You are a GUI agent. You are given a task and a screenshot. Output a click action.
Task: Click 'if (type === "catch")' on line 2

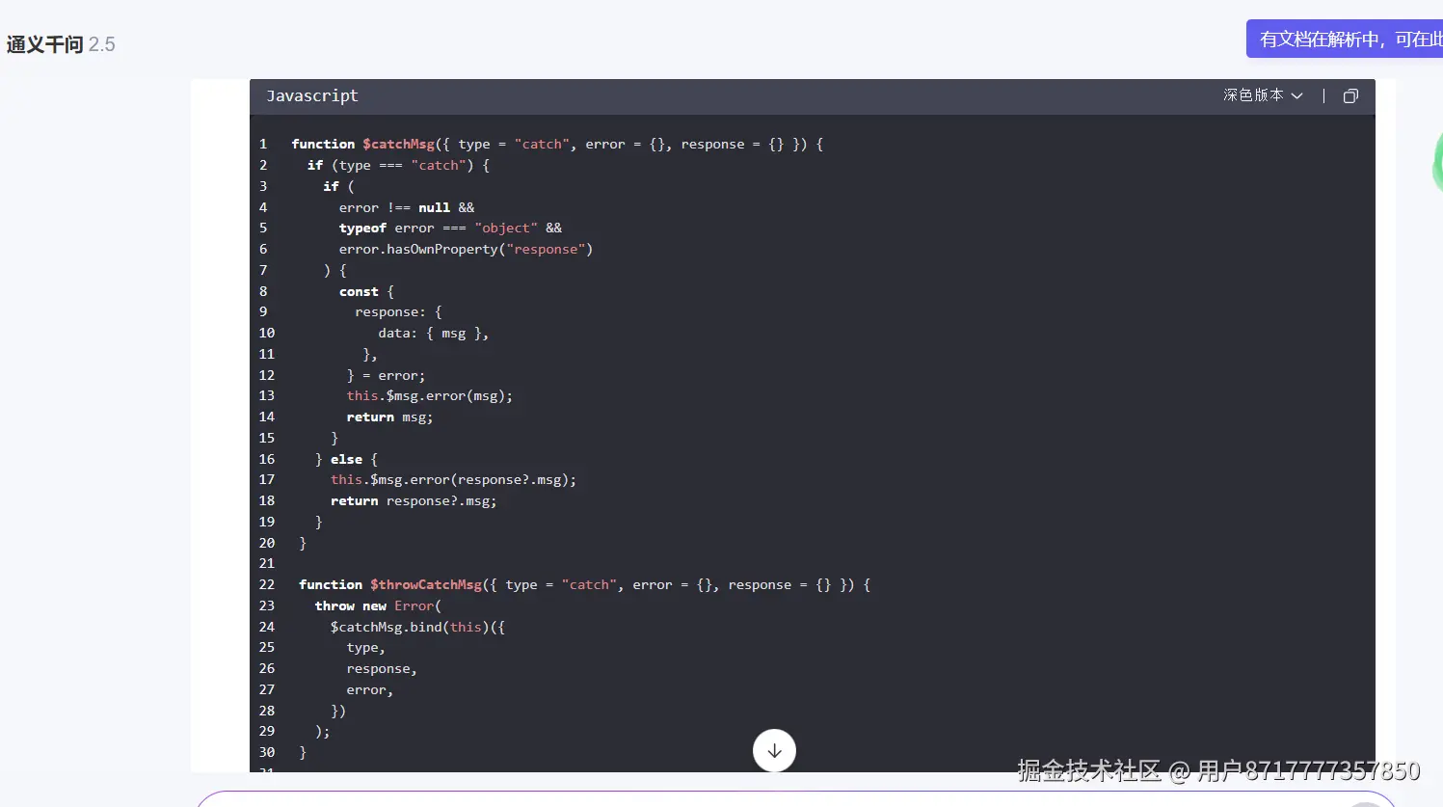(390, 165)
